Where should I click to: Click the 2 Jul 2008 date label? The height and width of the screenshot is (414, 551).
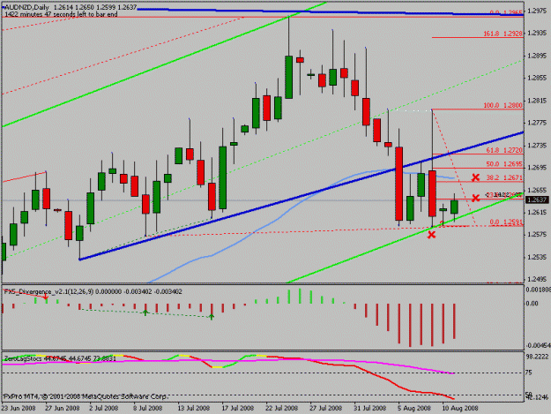tap(104, 409)
